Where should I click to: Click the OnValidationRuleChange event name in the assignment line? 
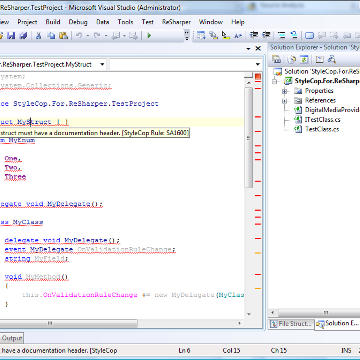coord(90,295)
